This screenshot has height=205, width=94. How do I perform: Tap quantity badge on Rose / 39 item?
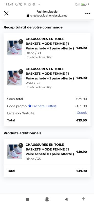point(21,72)
